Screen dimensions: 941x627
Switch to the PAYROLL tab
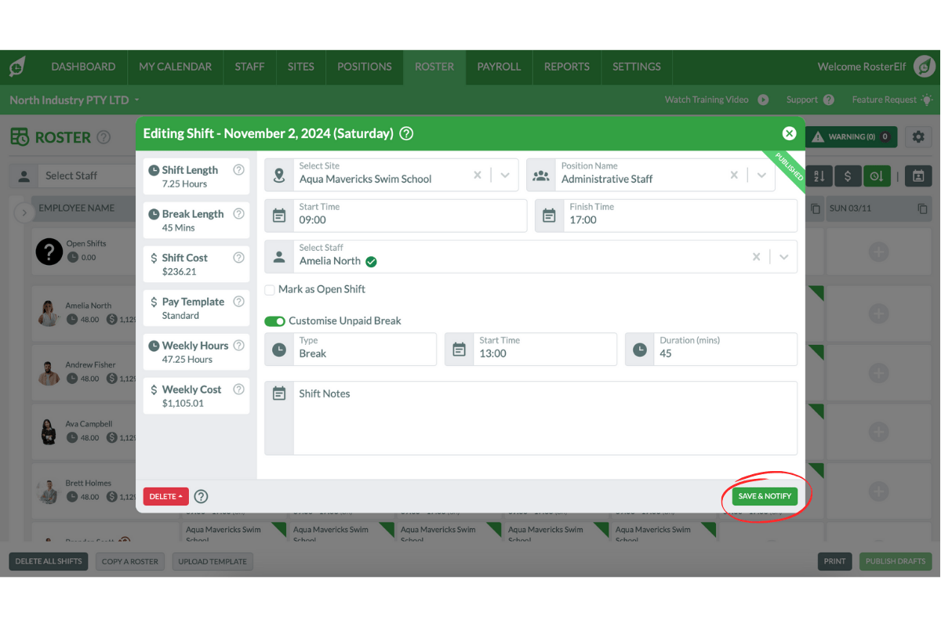point(499,67)
